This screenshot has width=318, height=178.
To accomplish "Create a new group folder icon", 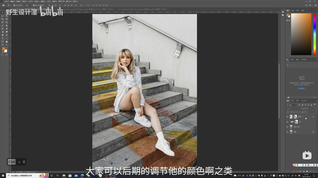I will (x=307, y=171).
